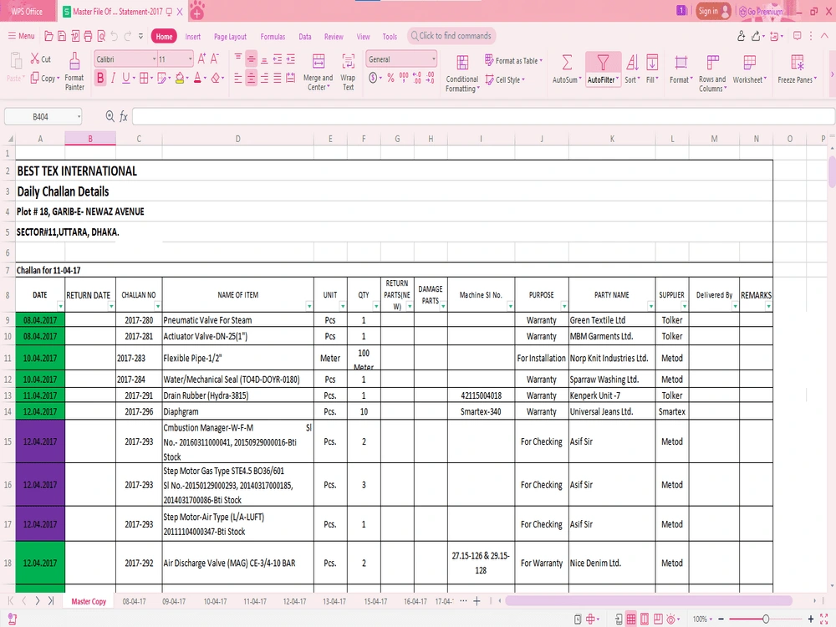The image size is (836, 627).
Task: Toggle top vertical alignment
Action: coord(237,57)
